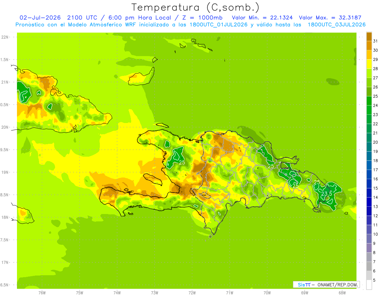This screenshot has height=297, width=384.
Task: Pick legend swatch between 27 and 28
Action: click(x=369, y=73)
